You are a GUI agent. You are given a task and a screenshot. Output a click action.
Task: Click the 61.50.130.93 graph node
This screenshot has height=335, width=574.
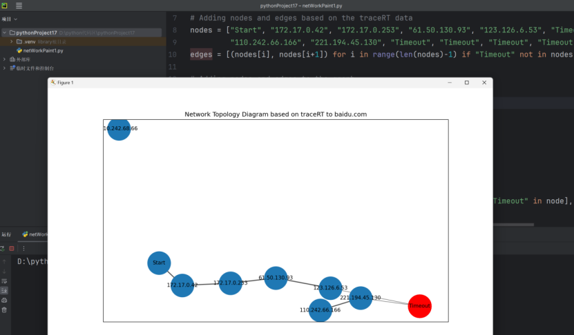pyautogui.click(x=276, y=278)
